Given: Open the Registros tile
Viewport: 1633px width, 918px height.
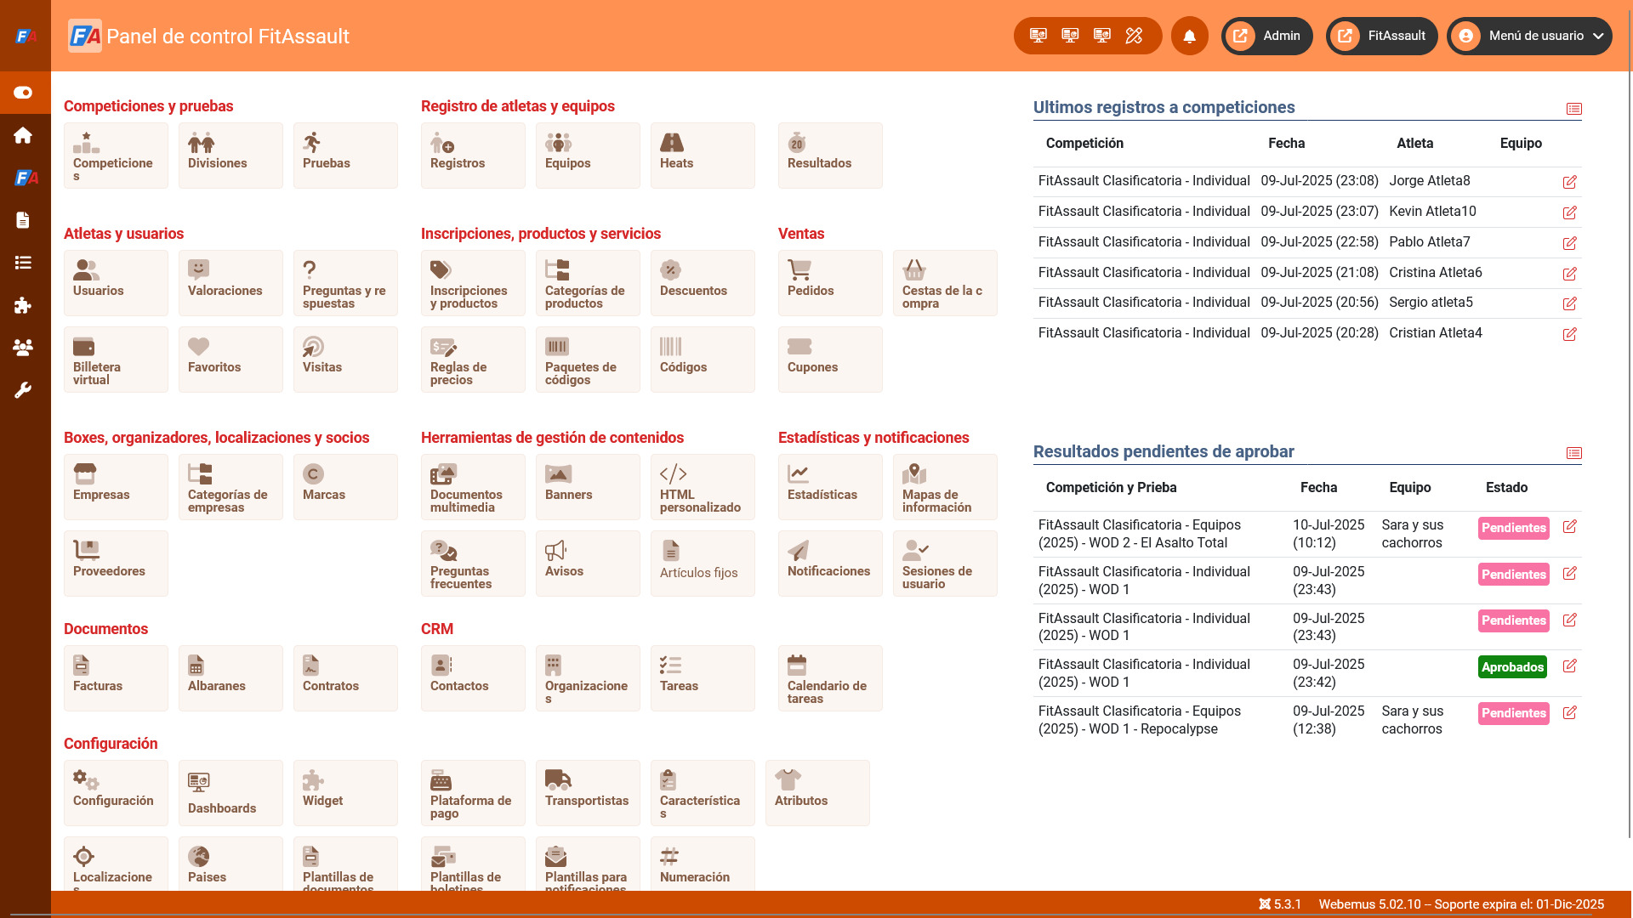Looking at the screenshot, I should 473,156.
